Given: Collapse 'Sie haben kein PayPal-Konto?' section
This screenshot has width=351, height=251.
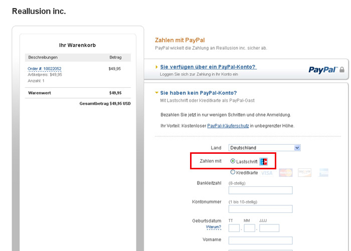Looking at the screenshot, I should tap(199, 93).
